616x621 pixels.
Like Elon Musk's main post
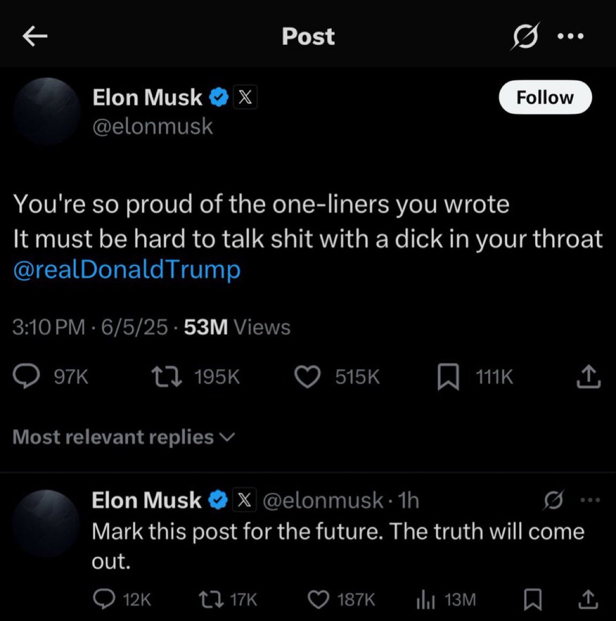point(307,376)
